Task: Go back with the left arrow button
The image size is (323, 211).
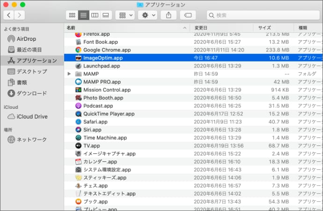Action: coord(9,15)
